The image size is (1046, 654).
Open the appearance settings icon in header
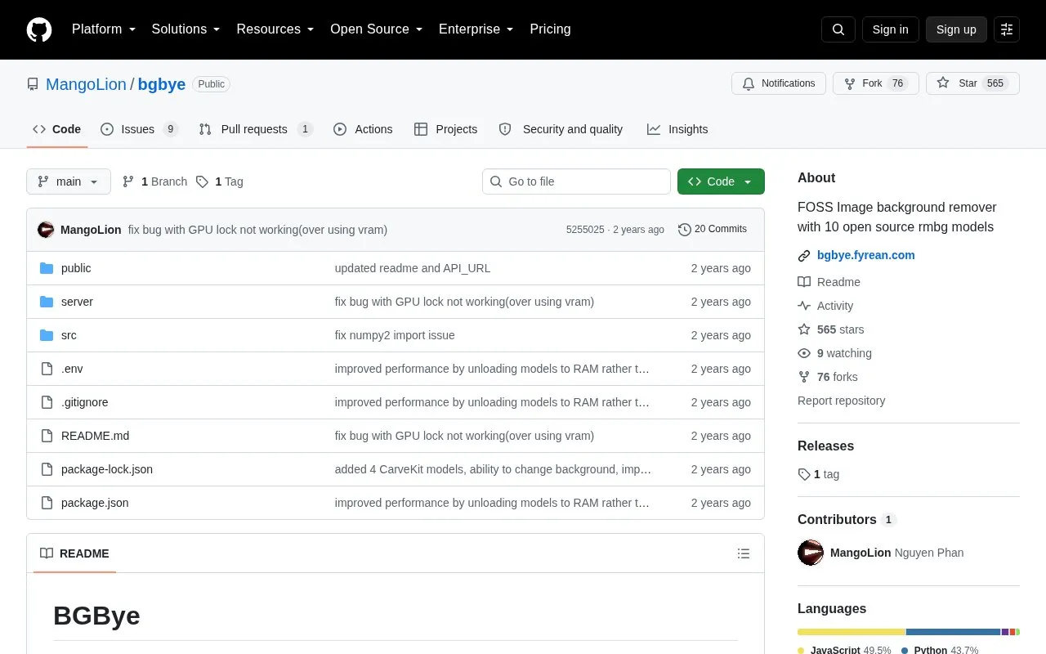1007,29
